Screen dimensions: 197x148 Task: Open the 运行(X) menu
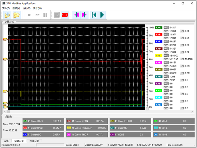click(x=27, y=8)
